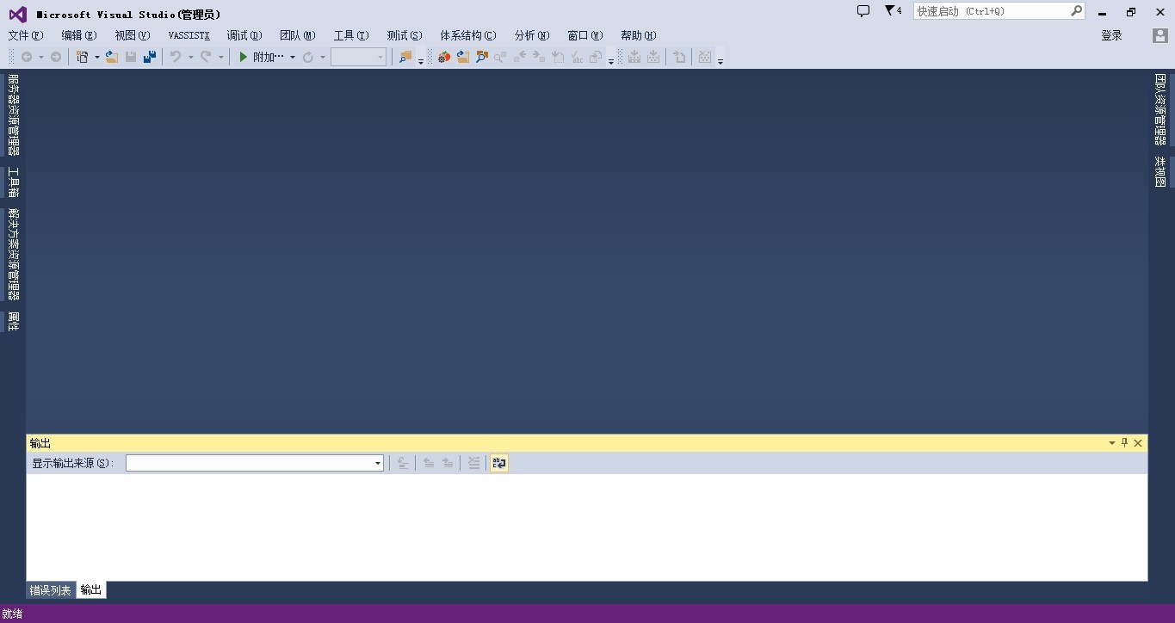Click the VA find references icon
The width and height of the screenshot is (1175, 623).
click(x=500, y=57)
